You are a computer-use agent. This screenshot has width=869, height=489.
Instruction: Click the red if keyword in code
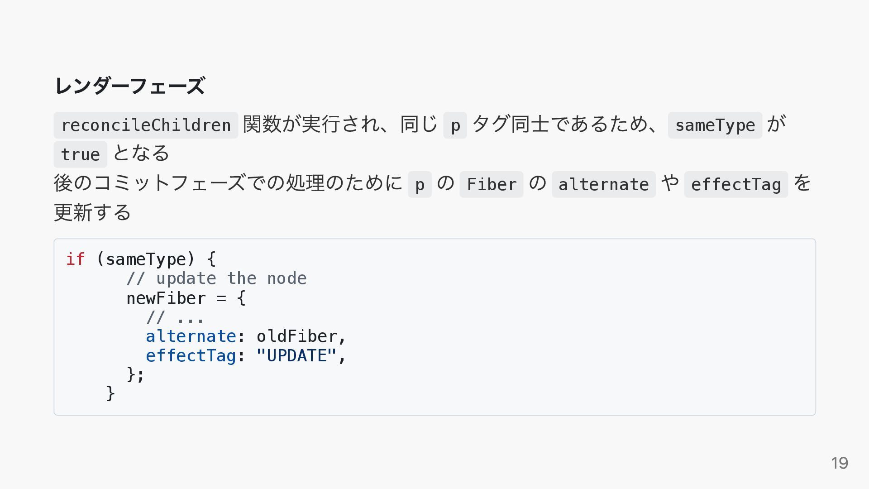coord(76,259)
